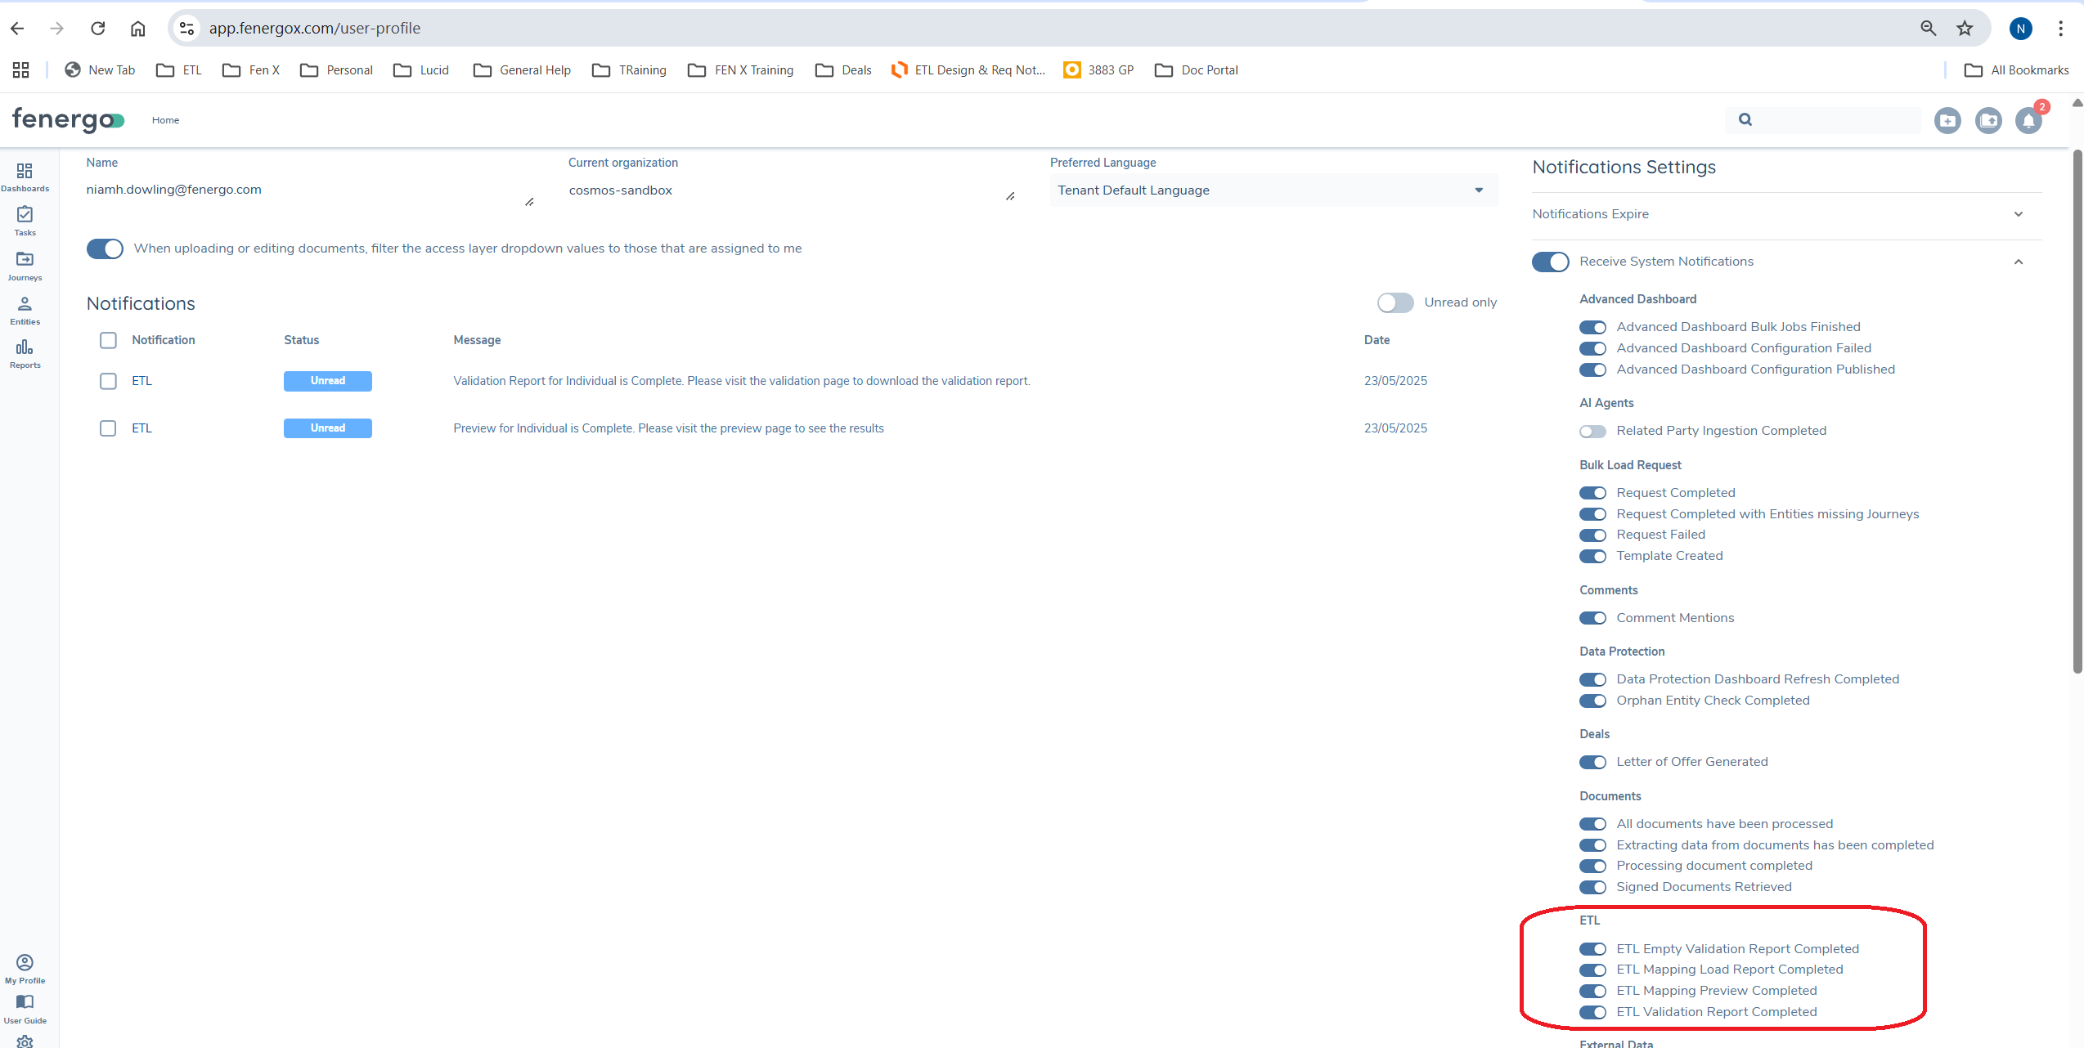The width and height of the screenshot is (2084, 1048).
Task: Expand the Notifications Expire section
Action: click(x=2018, y=214)
